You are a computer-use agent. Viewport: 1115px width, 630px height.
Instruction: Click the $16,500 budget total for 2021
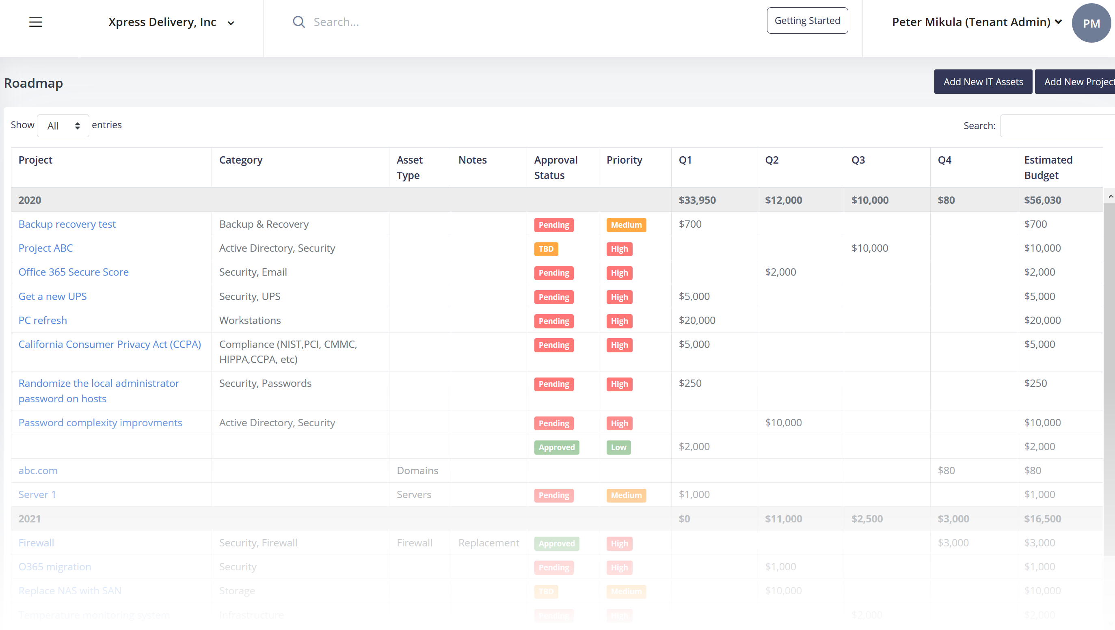(x=1042, y=519)
